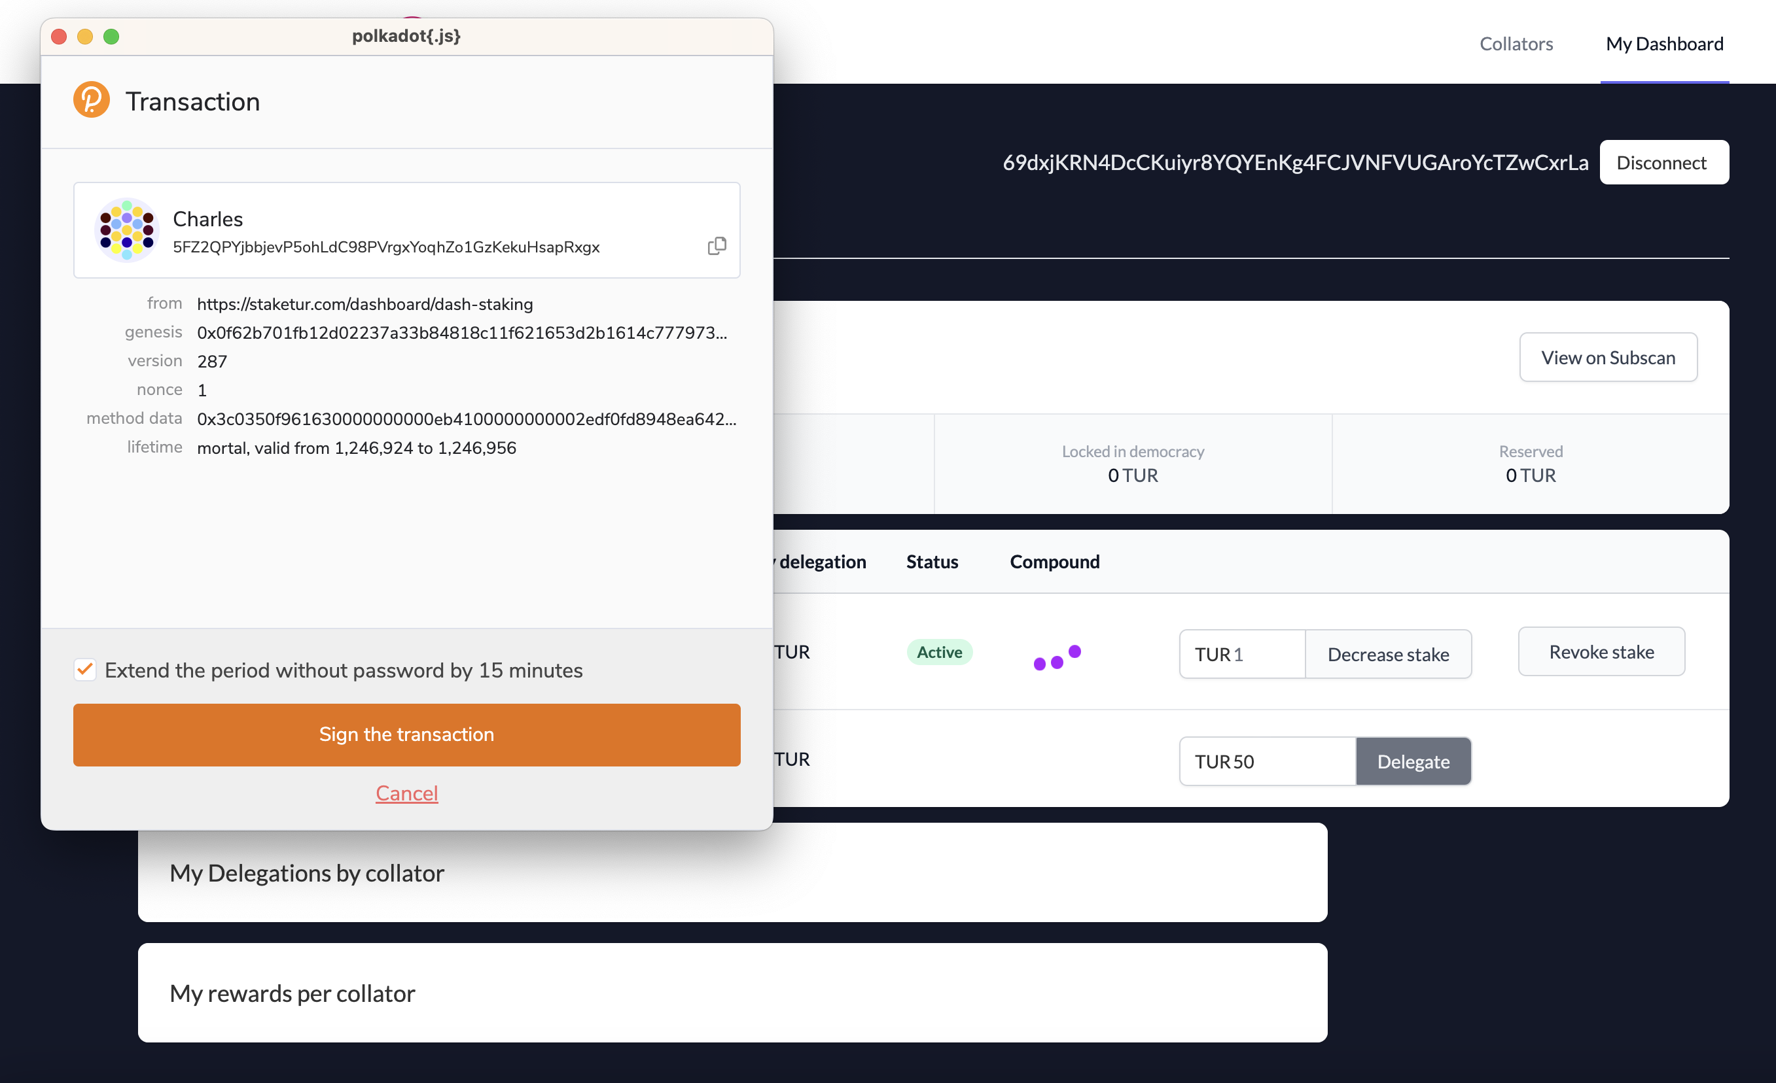Viewport: 1776px width, 1083px height.
Task: Click My rewards per collator panel
Action: (x=732, y=993)
